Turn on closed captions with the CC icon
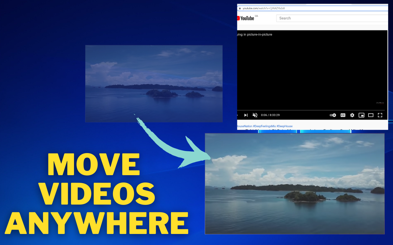Screen dimensions: 393x245 (x=343, y=115)
